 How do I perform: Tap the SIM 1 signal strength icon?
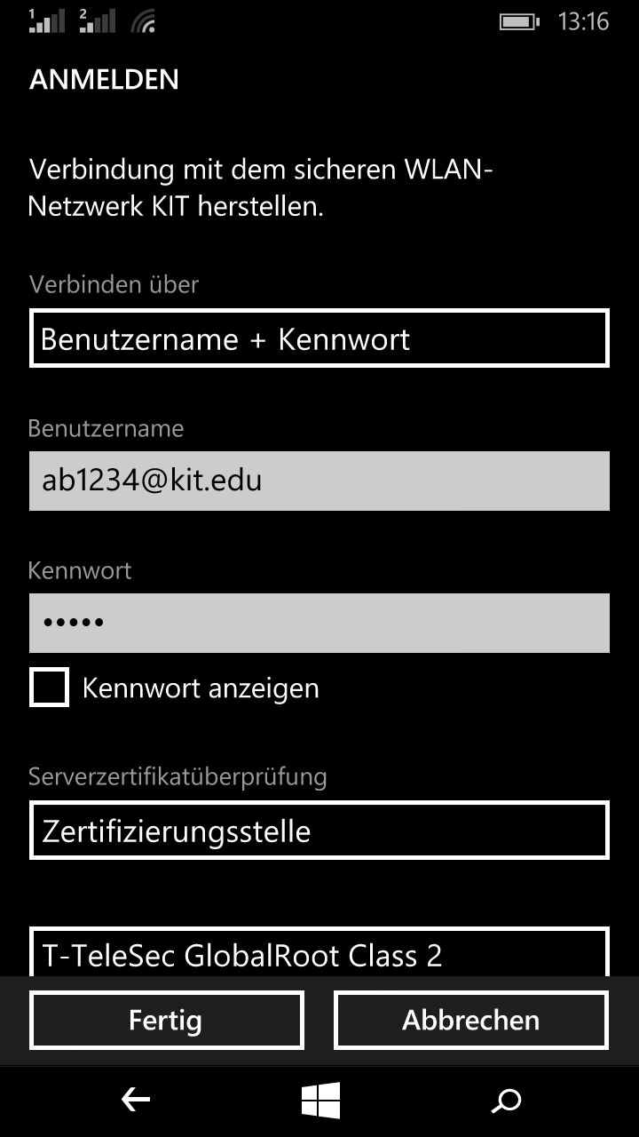click(x=48, y=21)
